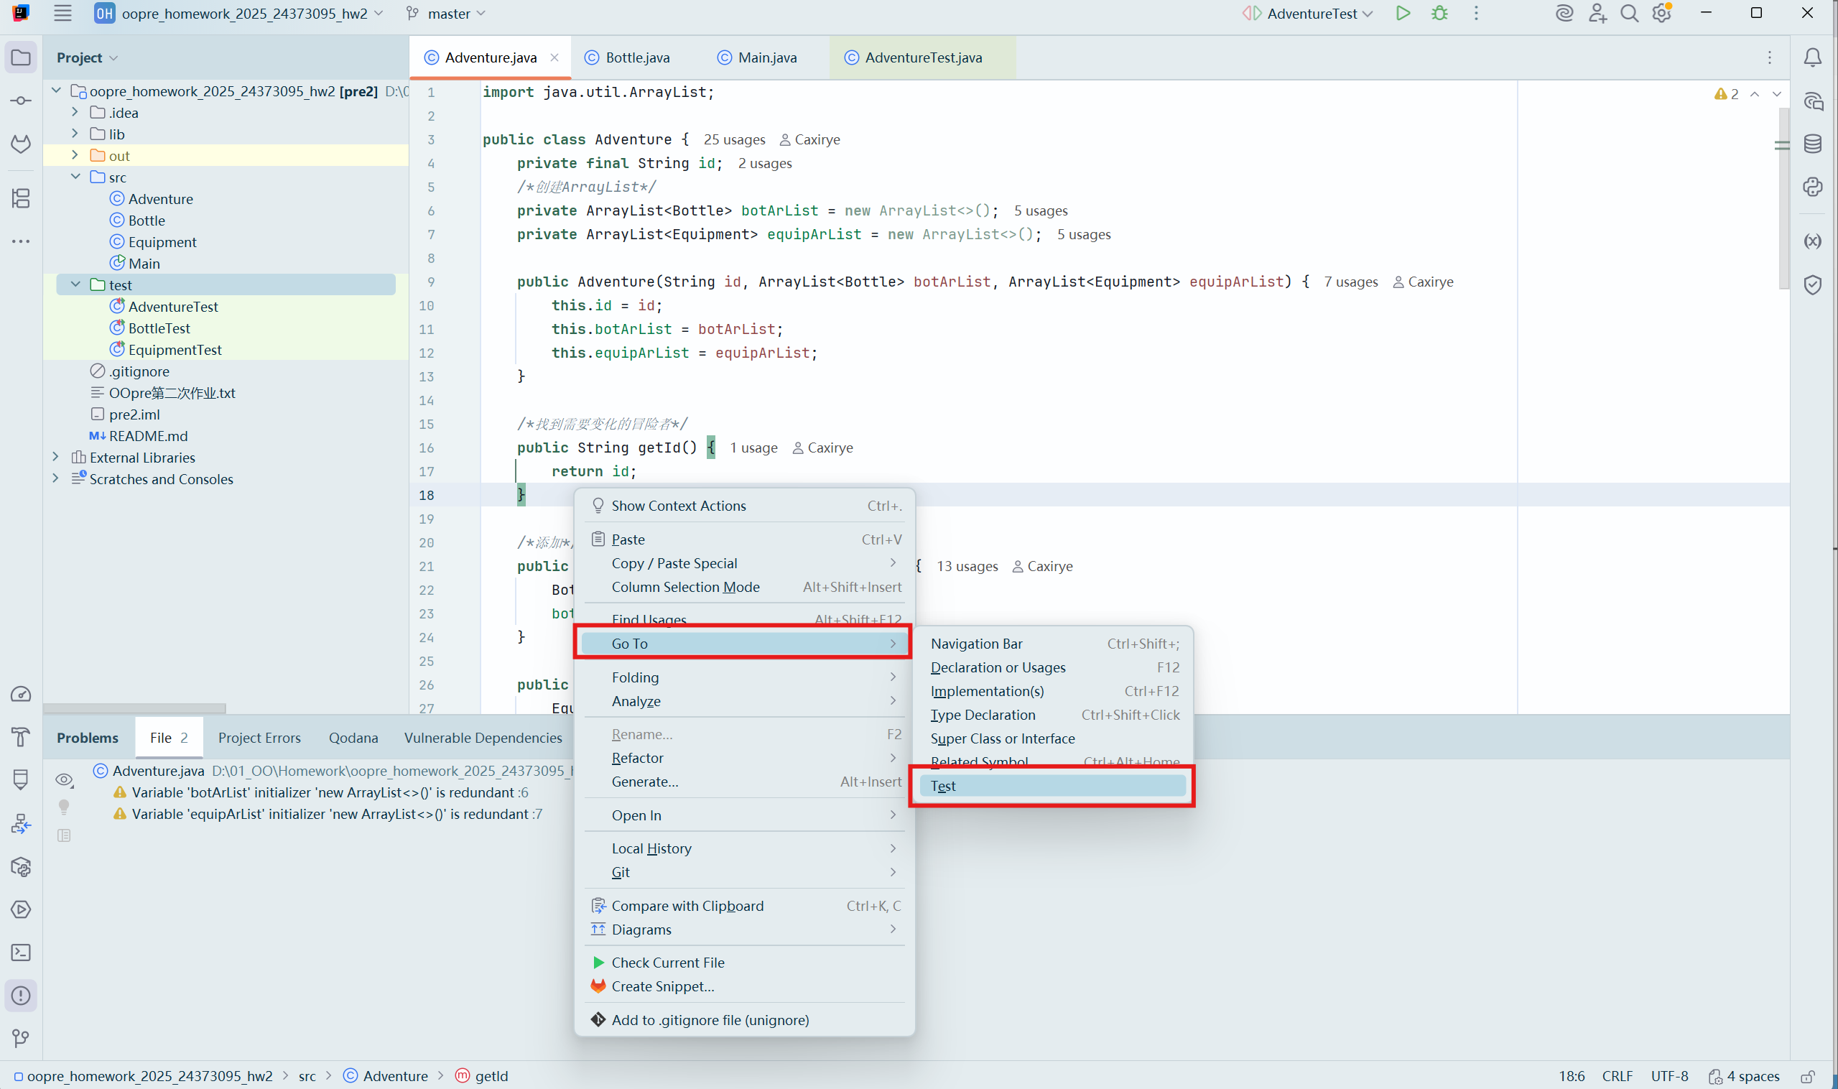This screenshot has width=1838, height=1089.
Task: Toggle read-only lock icon in status bar
Action: (1807, 1077)
